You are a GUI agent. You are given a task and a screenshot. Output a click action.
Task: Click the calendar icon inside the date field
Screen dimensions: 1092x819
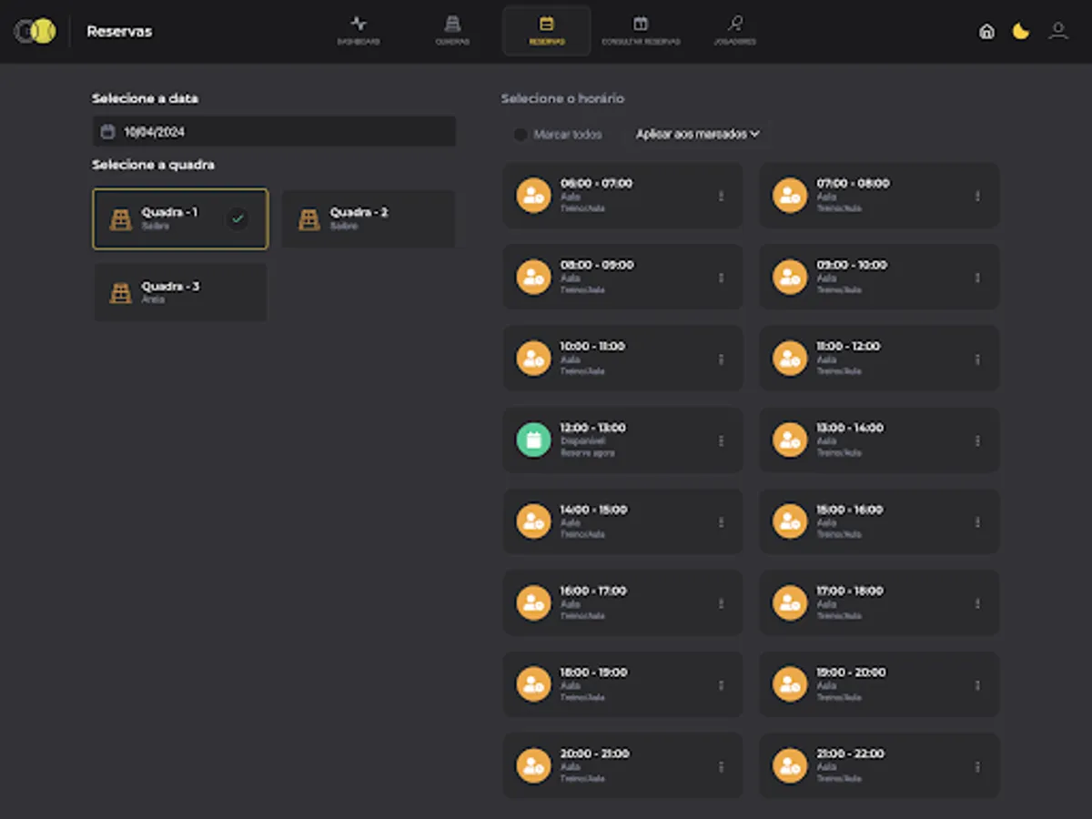106,131
